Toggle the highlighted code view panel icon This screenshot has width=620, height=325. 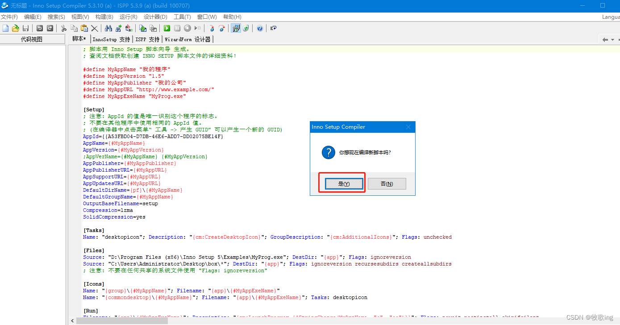(236, 28)
